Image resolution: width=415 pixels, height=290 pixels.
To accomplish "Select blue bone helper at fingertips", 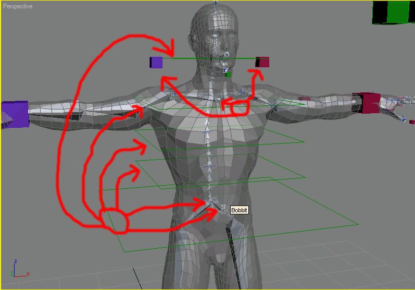I will click(405, 119).
